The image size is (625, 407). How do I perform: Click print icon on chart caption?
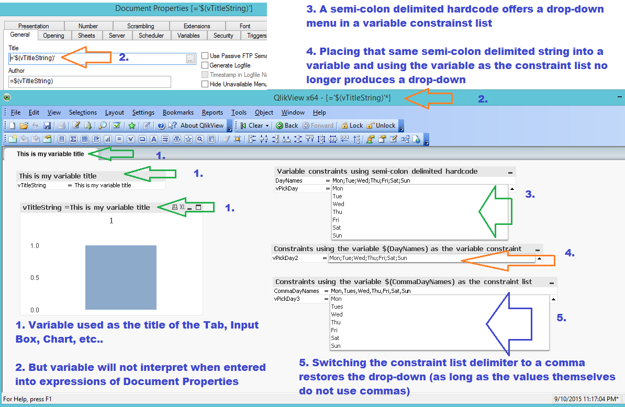coord(175,207)
